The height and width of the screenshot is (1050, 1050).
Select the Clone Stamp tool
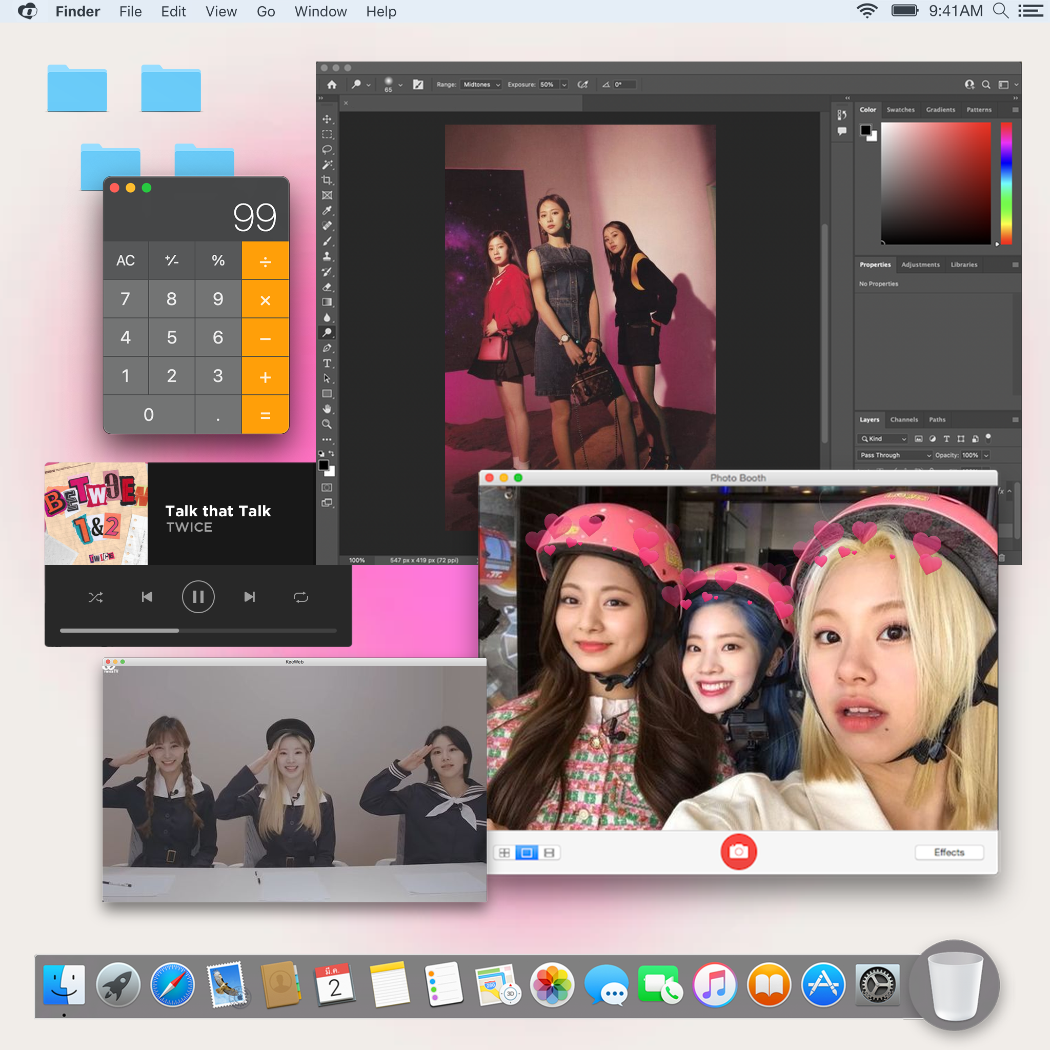pos(328,256)
